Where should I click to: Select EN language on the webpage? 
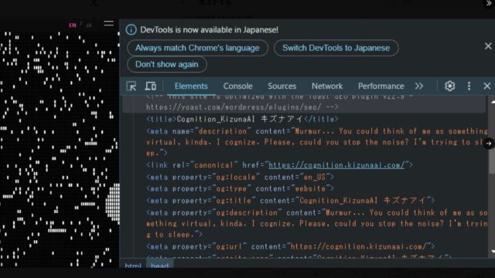pyautogui.click(x=73, y=25)
